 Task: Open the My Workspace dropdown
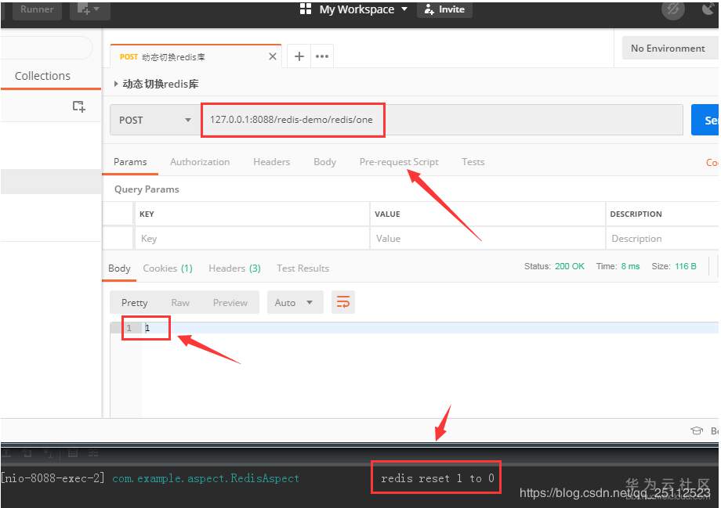tap(364, 9)
